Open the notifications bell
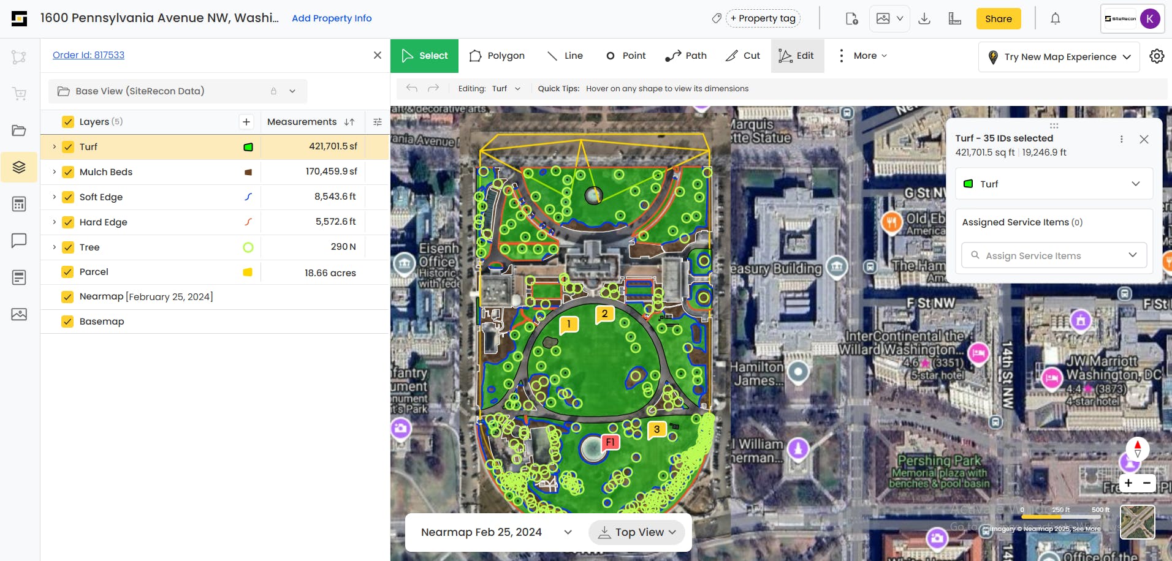1172x561 pixels. pos(1056,18)
